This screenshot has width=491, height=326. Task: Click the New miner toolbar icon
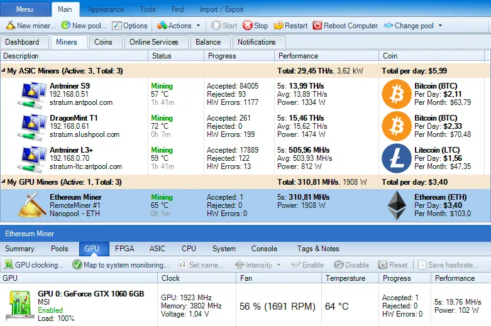coord(11,26)
